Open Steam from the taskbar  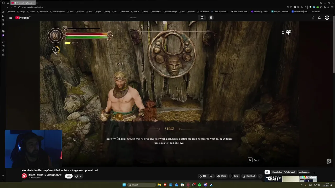click(x=211, y=185)
